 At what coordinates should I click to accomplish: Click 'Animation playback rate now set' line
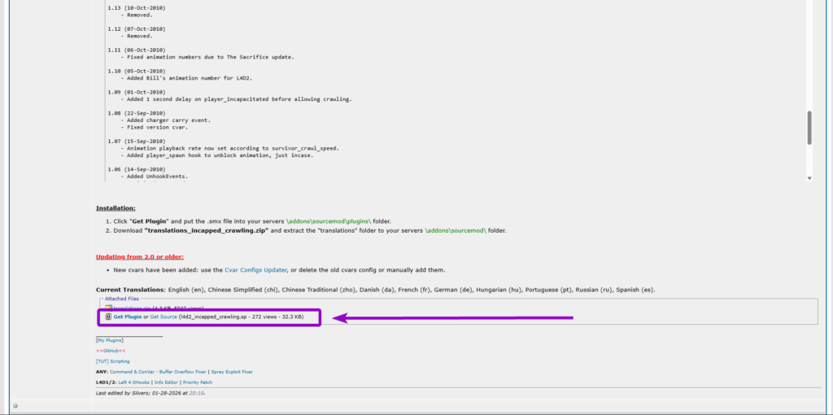coord(230,148)
